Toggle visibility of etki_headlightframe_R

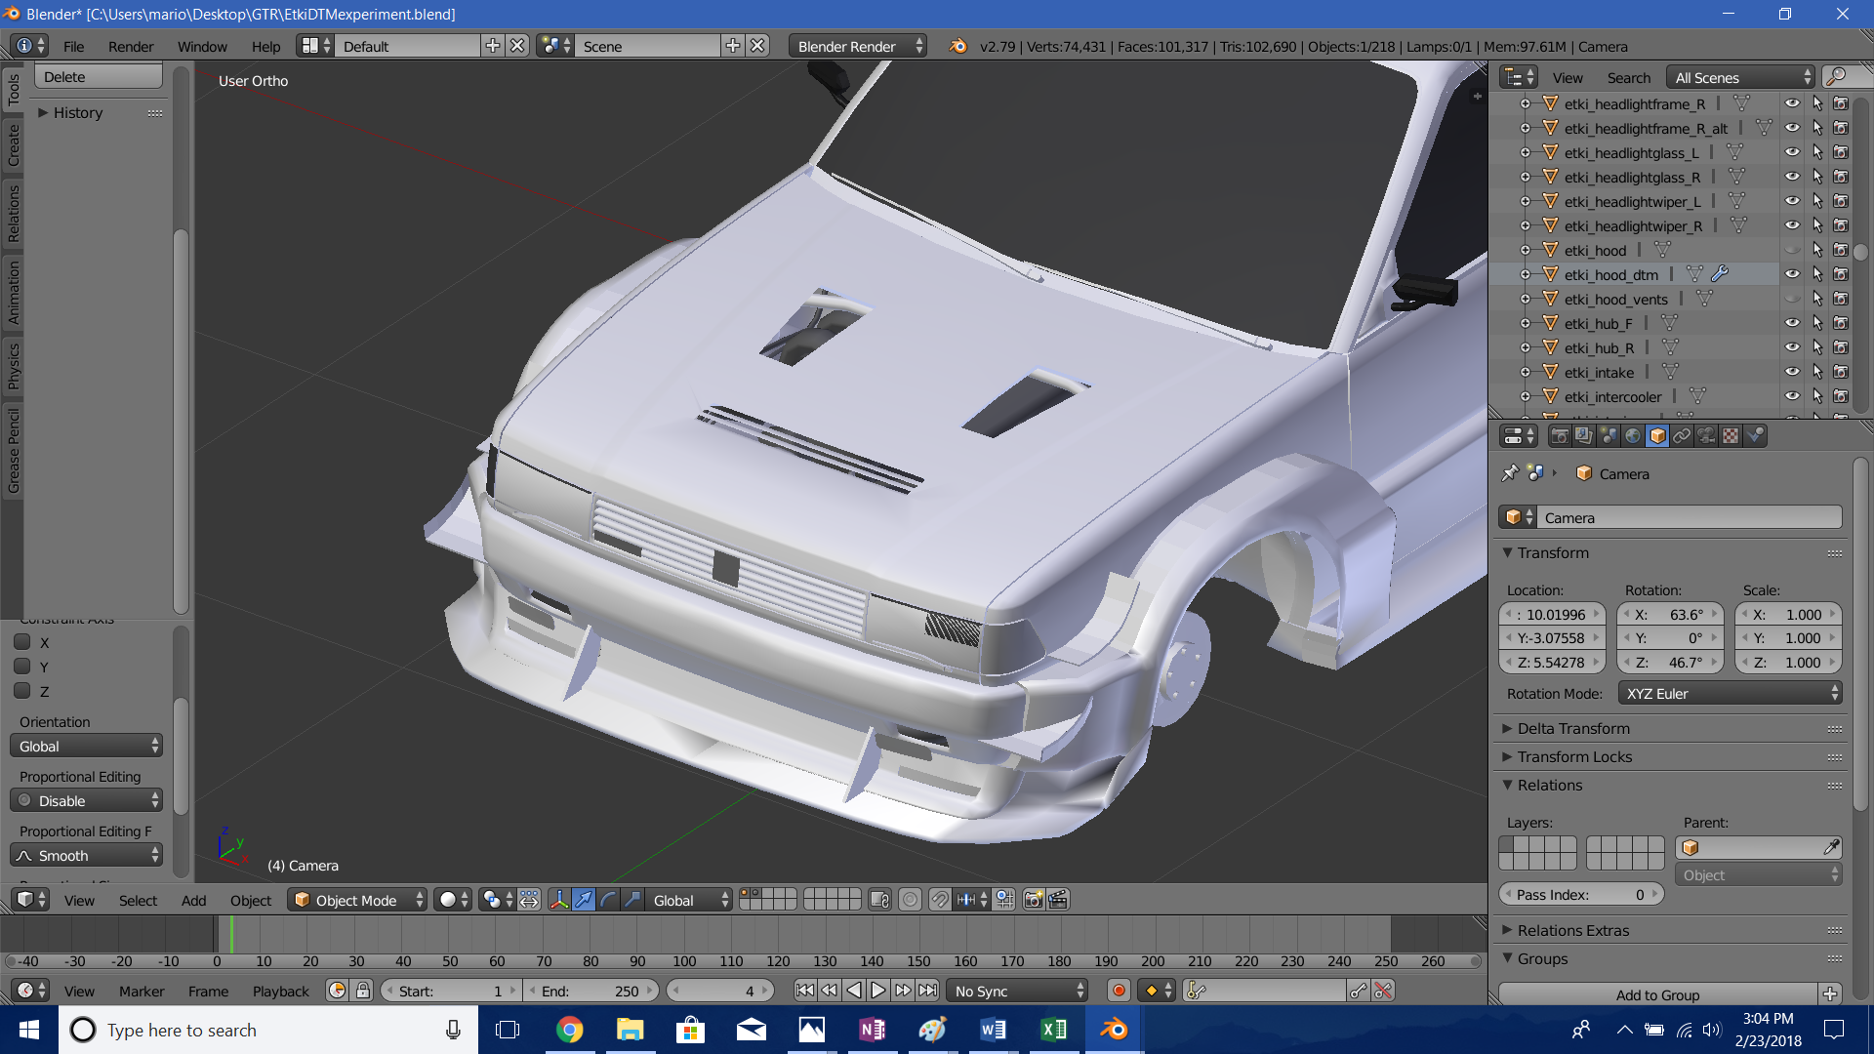(1792, 103)
